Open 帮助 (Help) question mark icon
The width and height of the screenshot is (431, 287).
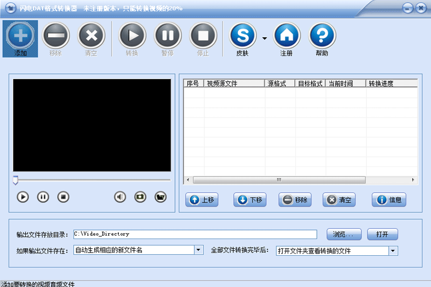pos(322,36)
